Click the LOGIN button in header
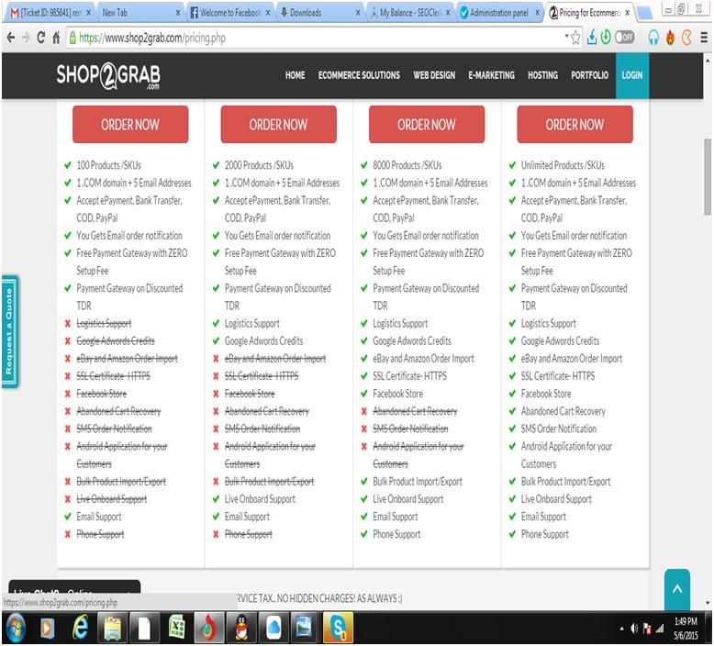The height and width of the screenshot is (646, 714). coord(632,75)
